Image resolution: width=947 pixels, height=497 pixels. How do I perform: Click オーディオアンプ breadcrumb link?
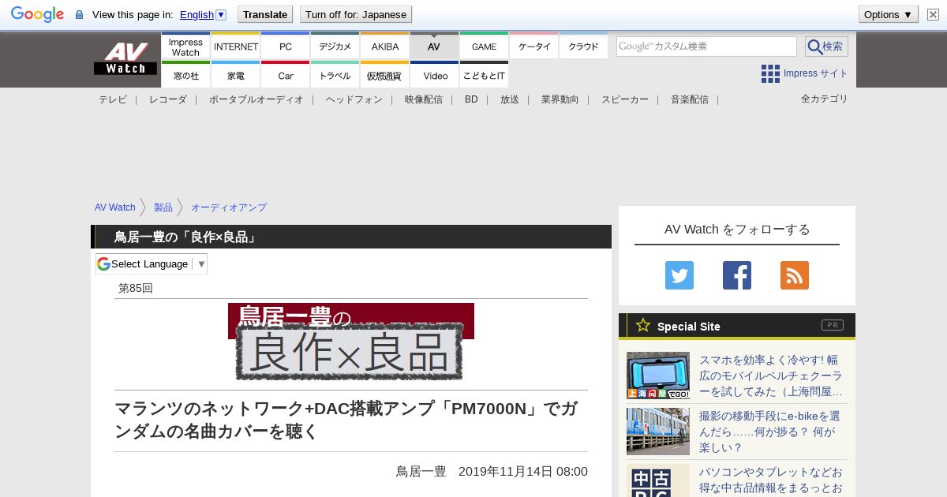(229, 207)
